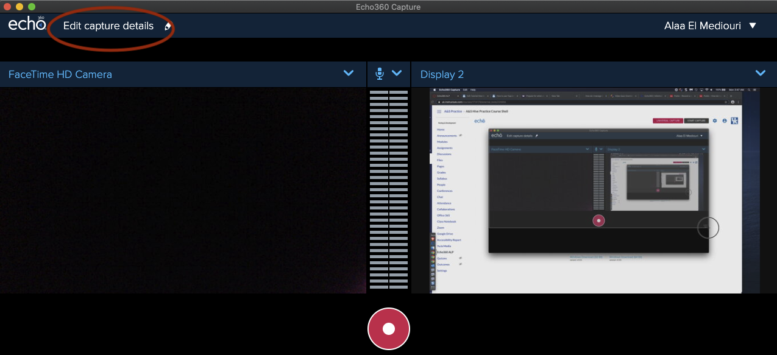Open the Alaa El Mediouri user menu
Viewport: 777px width, 355px height.
pyautogui.click(x=711, y=26)
